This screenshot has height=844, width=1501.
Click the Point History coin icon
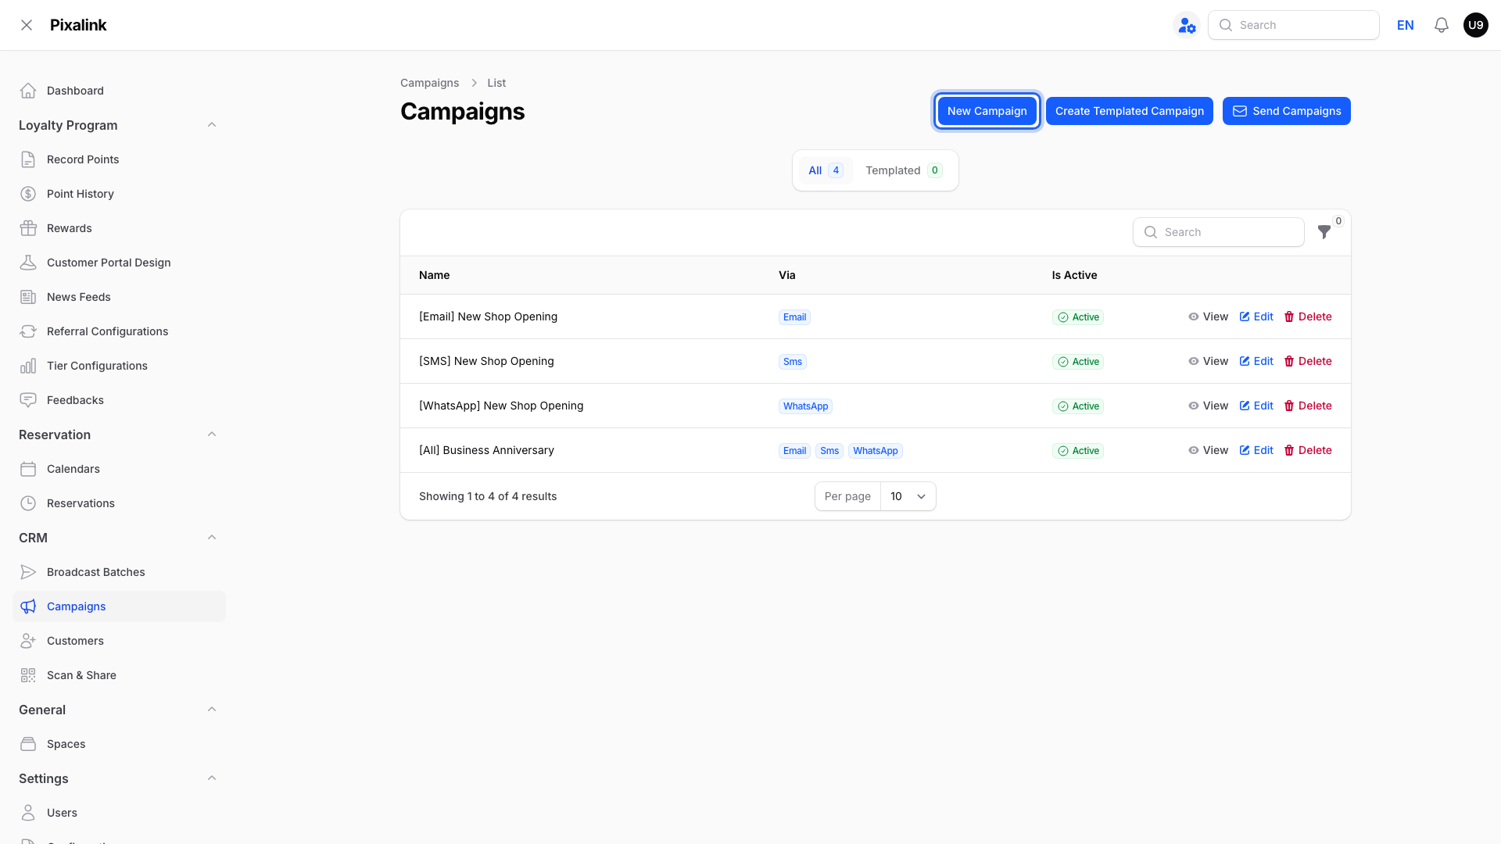coord(28,194)
